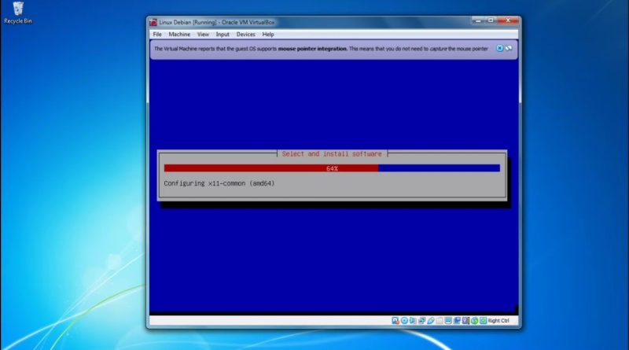Screen dimensions: 629x350
Task: Click the network adapter status icon
Action: (421, 320)
